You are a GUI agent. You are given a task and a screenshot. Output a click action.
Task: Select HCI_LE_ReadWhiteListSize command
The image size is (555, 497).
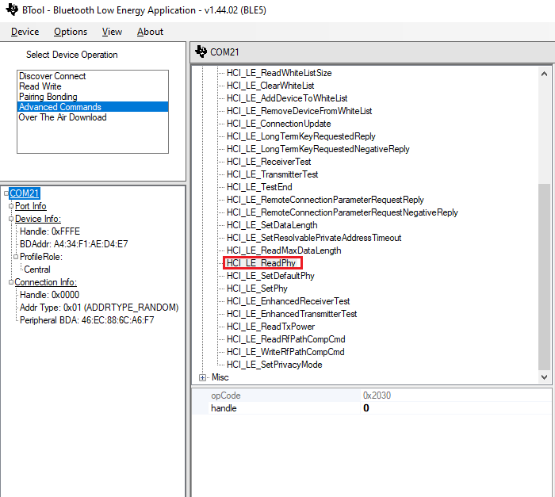click(279, 73)
